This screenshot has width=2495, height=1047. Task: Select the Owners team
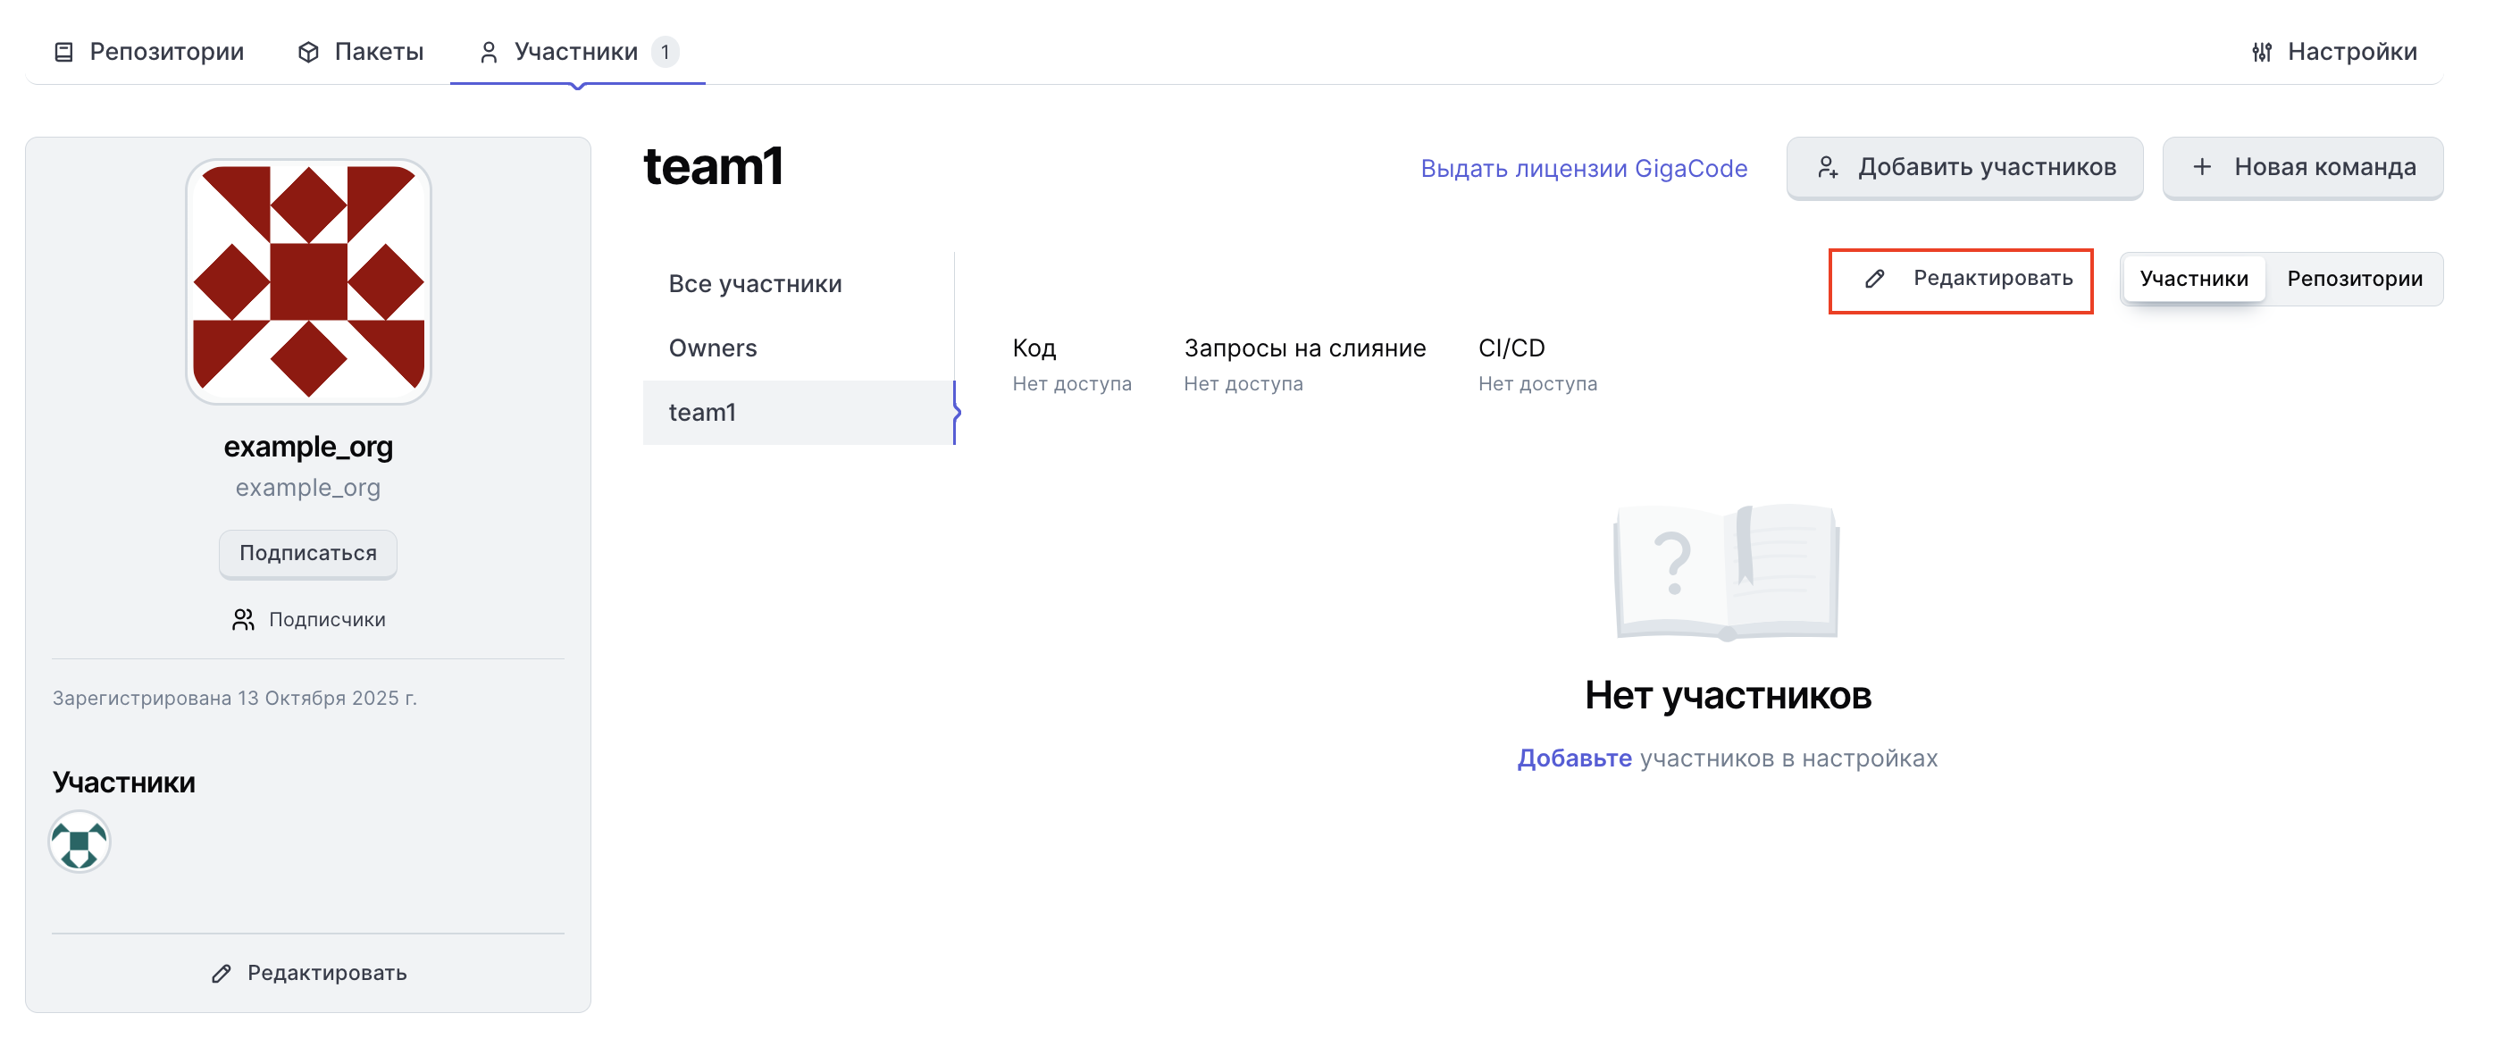(712, 348)
